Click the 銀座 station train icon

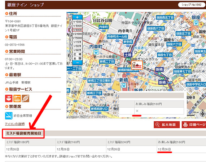[196, 23]
